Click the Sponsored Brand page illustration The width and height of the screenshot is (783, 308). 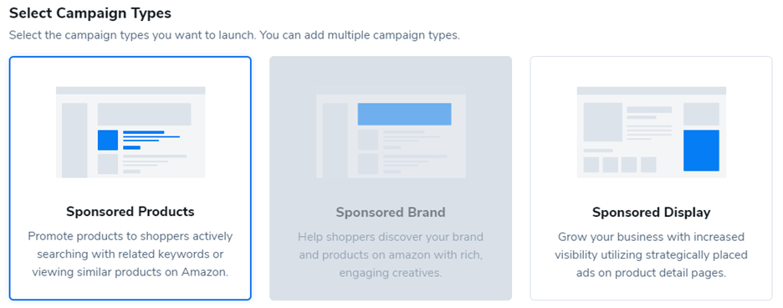click(x=391, y=132)
